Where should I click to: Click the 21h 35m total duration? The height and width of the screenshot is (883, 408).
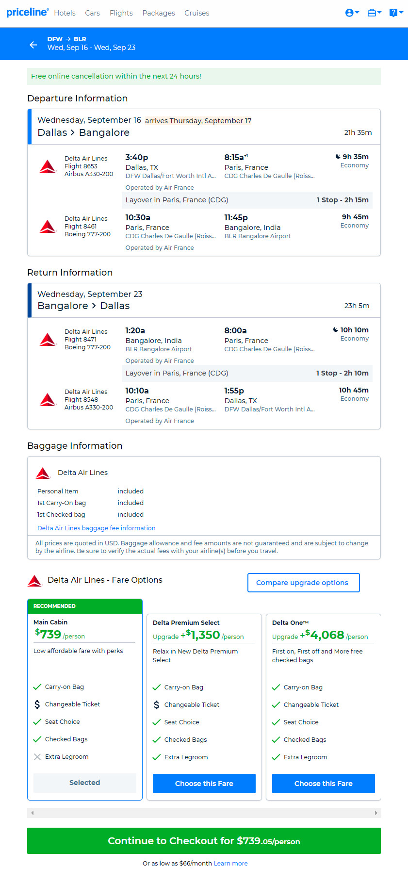click(x=358, y=132)
